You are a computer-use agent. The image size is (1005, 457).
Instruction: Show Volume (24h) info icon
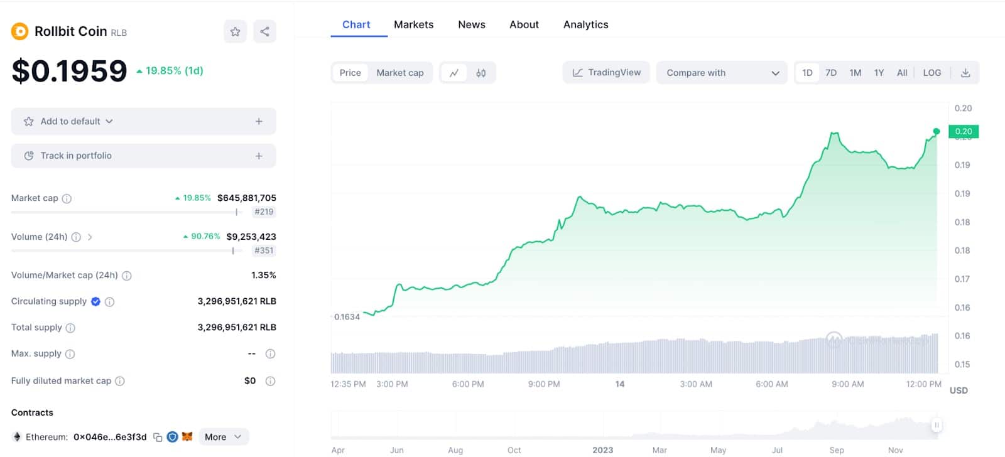coord(76,237)
